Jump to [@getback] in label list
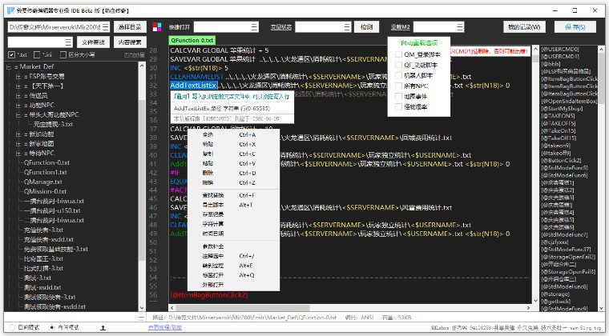Viewport: 609px width, 336px height. coord(556,302)
